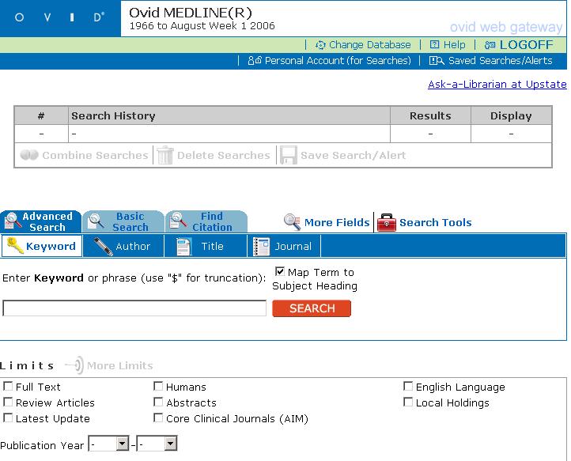
Task: Click the yellow Keyword key icon
Action: 15,246
